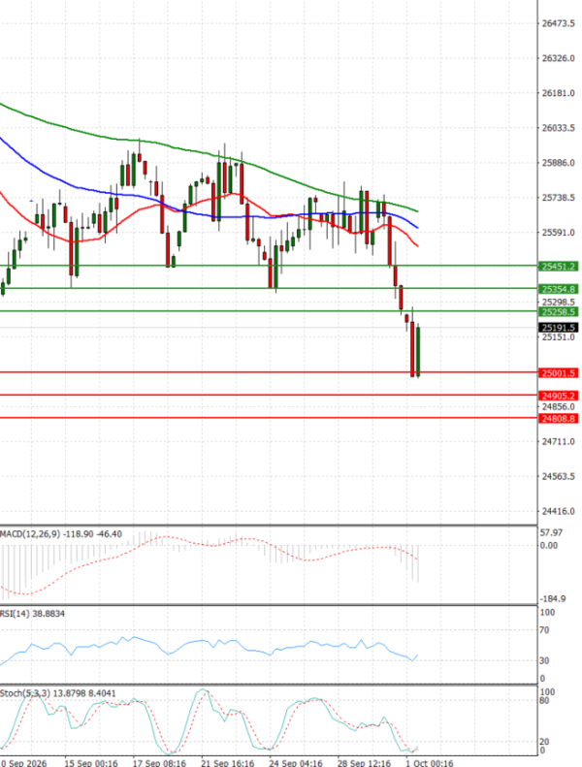
Task: Click the 1 Oct 00:16 time label
Action: coord(430,762)
